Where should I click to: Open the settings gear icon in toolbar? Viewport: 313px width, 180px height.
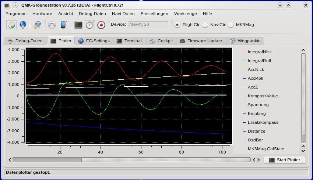click(52, 25)
